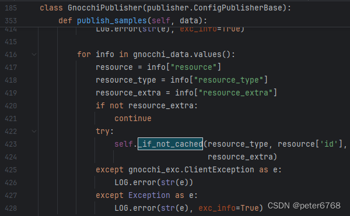The width and height of the screenshot is (350, 216).
Task: Click resource_extra argument on line 424
Action: [x=240, y=157]
